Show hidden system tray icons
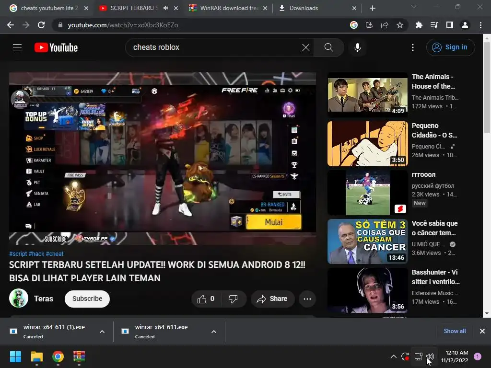 coord(394,356)
